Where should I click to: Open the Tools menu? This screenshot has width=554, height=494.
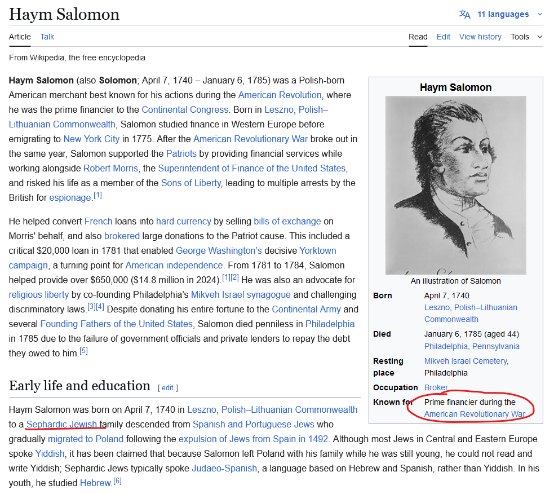click(x=520, y=37)
